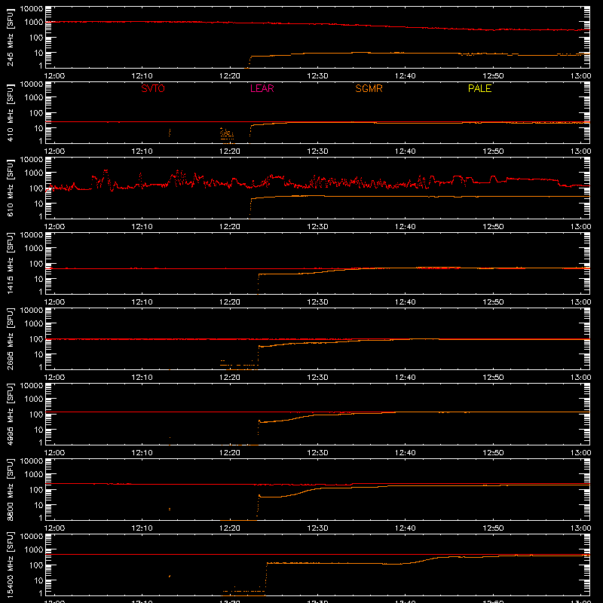Click the 12:40 tick under the 610 MHz plot

point(405,227)
